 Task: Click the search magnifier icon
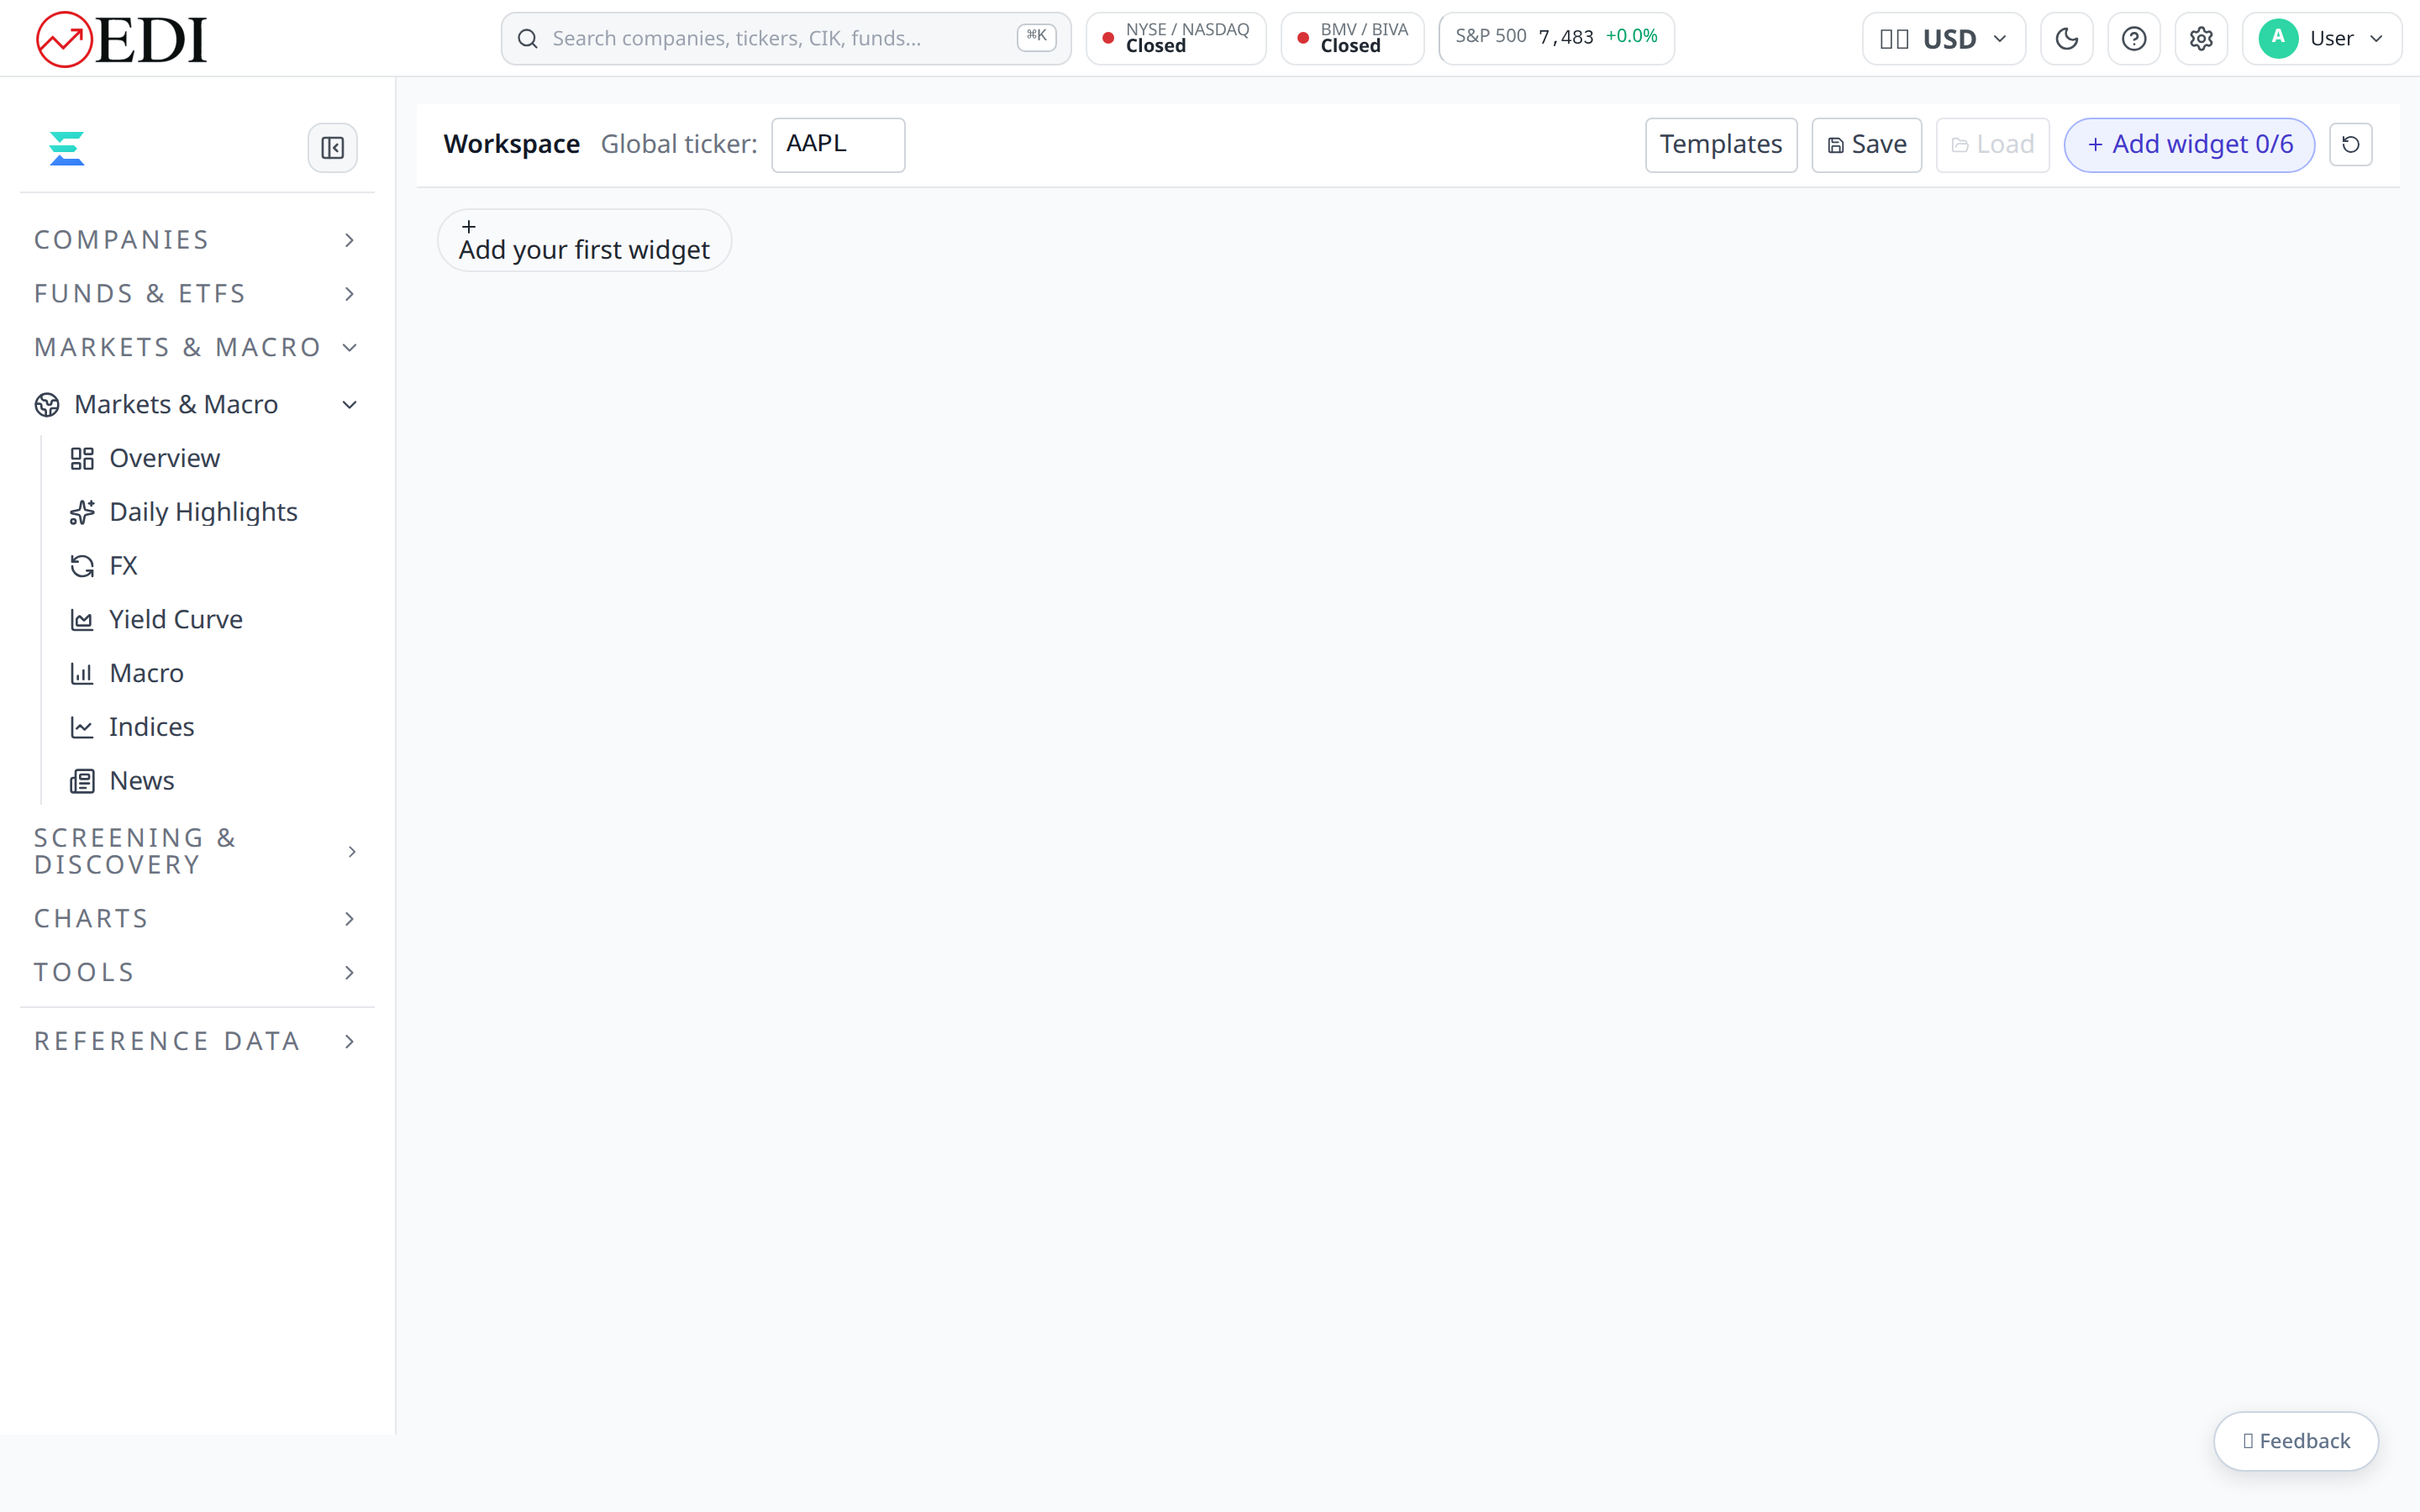click(528, 39)
